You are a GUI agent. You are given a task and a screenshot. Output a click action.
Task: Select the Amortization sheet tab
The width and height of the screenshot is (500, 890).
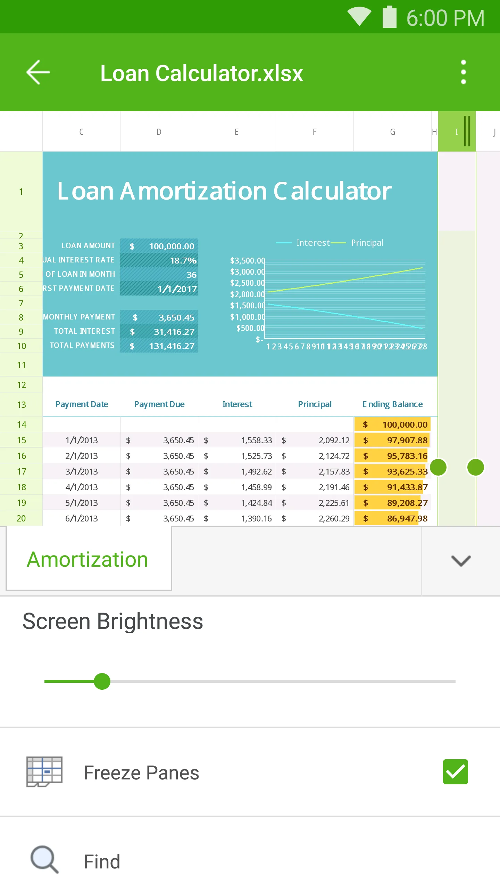coord(88,559)
